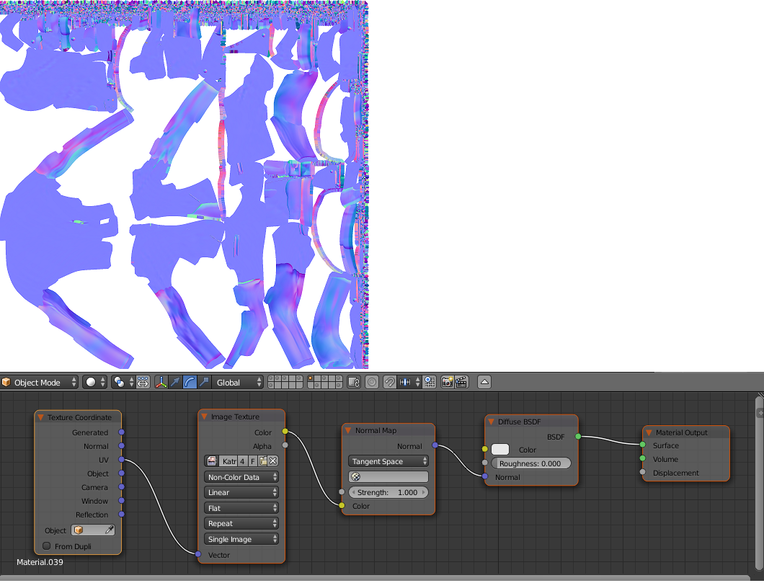Select the scale manipulator icon

pyautogui.click(x=204, y=383)
